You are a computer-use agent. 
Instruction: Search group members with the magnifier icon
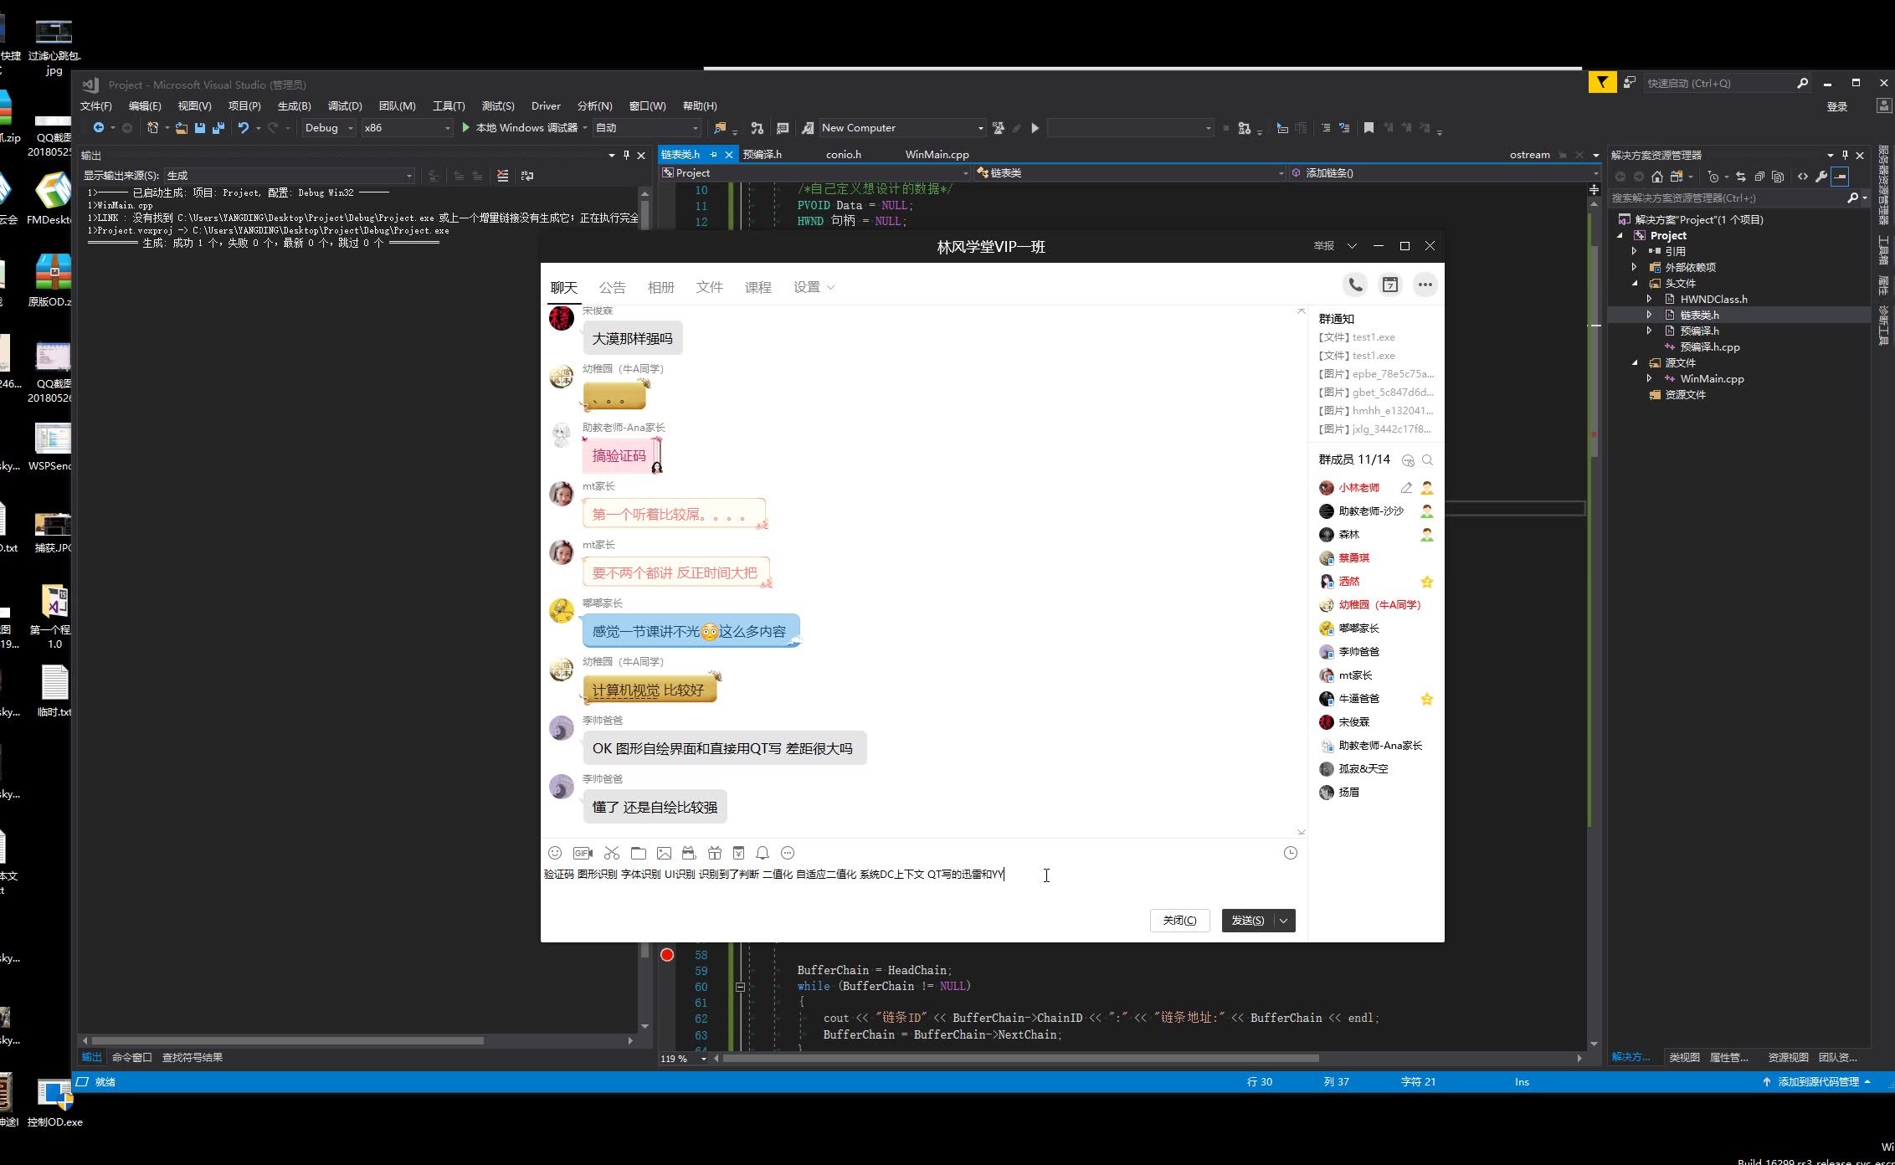(x=1427, y=459)
